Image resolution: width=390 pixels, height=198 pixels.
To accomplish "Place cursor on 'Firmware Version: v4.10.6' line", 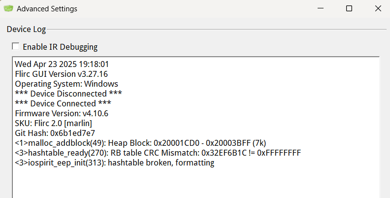I will 62,113.
